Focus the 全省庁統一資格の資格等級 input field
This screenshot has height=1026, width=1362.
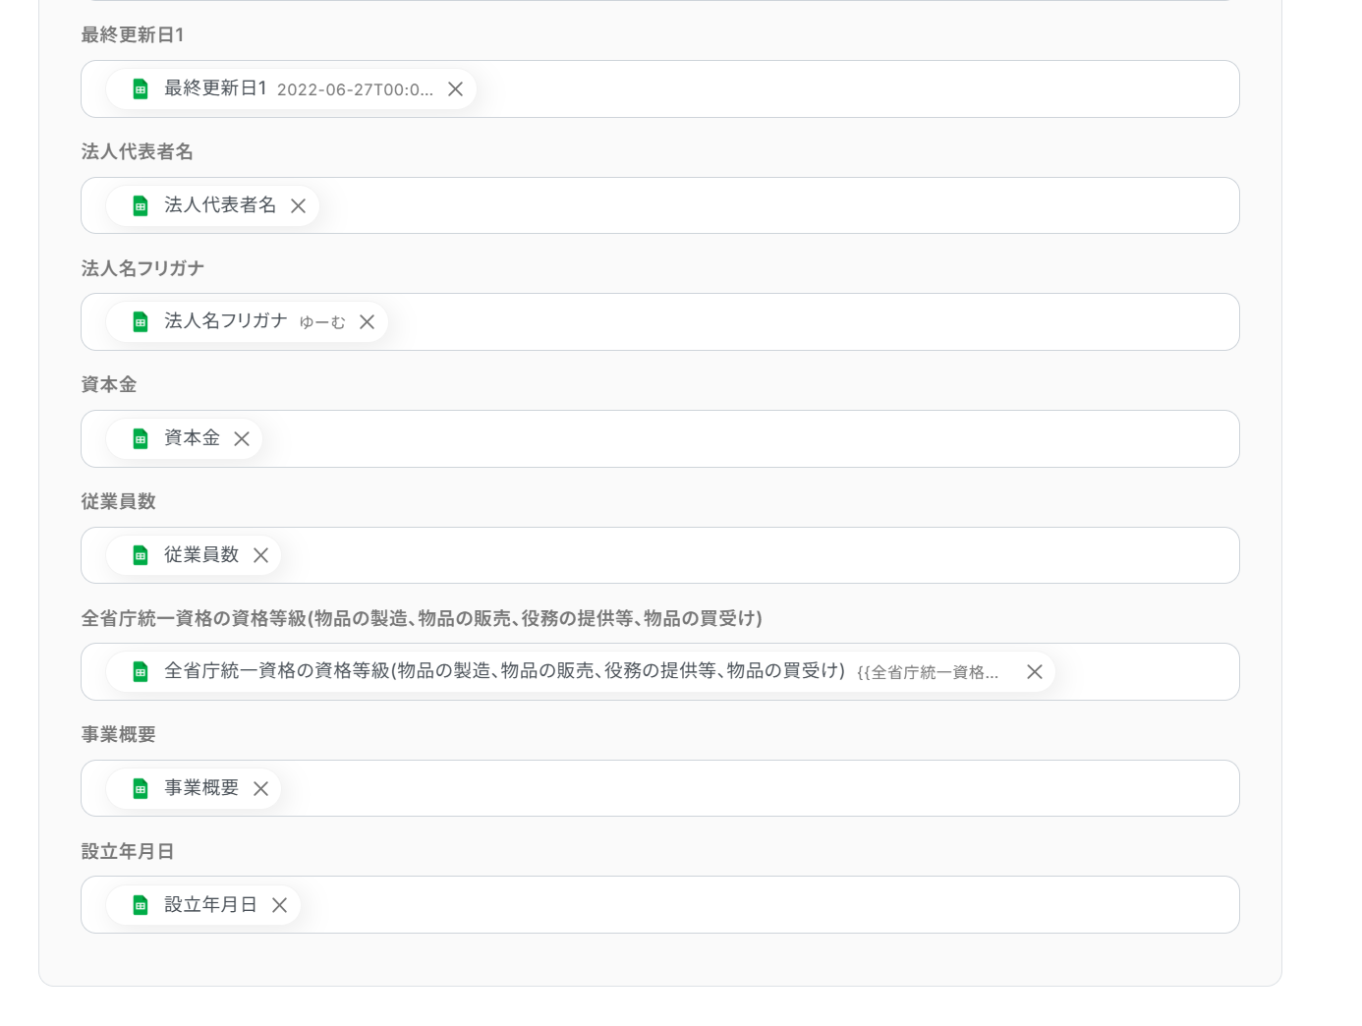[x=660, y=672]
